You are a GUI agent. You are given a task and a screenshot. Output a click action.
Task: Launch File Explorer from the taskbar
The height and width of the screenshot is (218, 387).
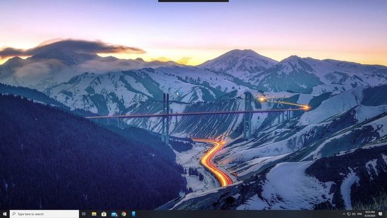tap(94, 214)
